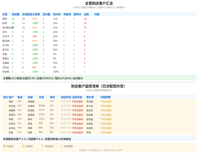The height and width of the screenshot is (159, 198).
Task: Click the 马兴旺 supervisor name
Action: [x=6, y=45]
